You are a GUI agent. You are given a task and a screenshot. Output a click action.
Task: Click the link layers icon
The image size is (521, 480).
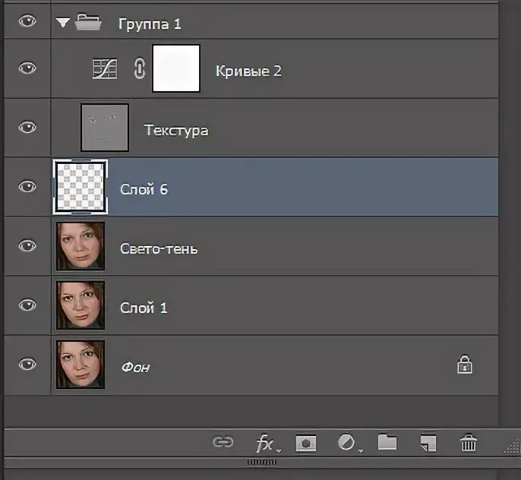click(x=223, y=443)
